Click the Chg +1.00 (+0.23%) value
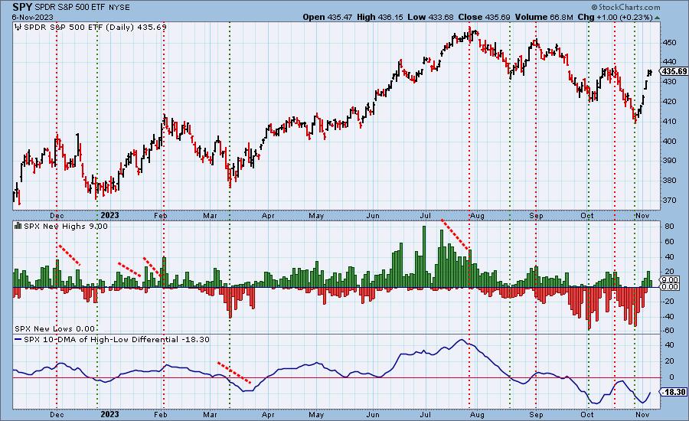This screenshot has height=421, width=689. (x=616, y=17)
